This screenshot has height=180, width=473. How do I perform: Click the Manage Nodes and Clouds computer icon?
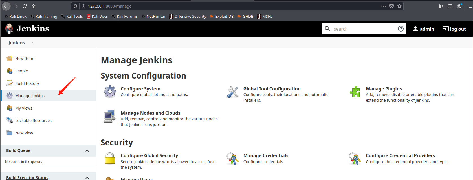pos(110,116)
